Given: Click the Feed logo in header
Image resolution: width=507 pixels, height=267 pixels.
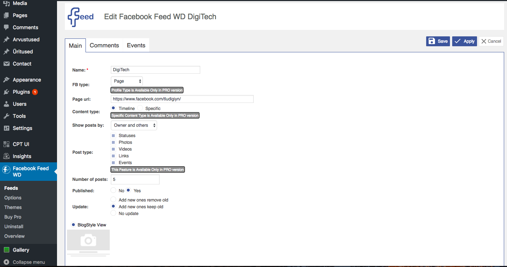Looking at the screenshot, I should click(x=81, y=17).
